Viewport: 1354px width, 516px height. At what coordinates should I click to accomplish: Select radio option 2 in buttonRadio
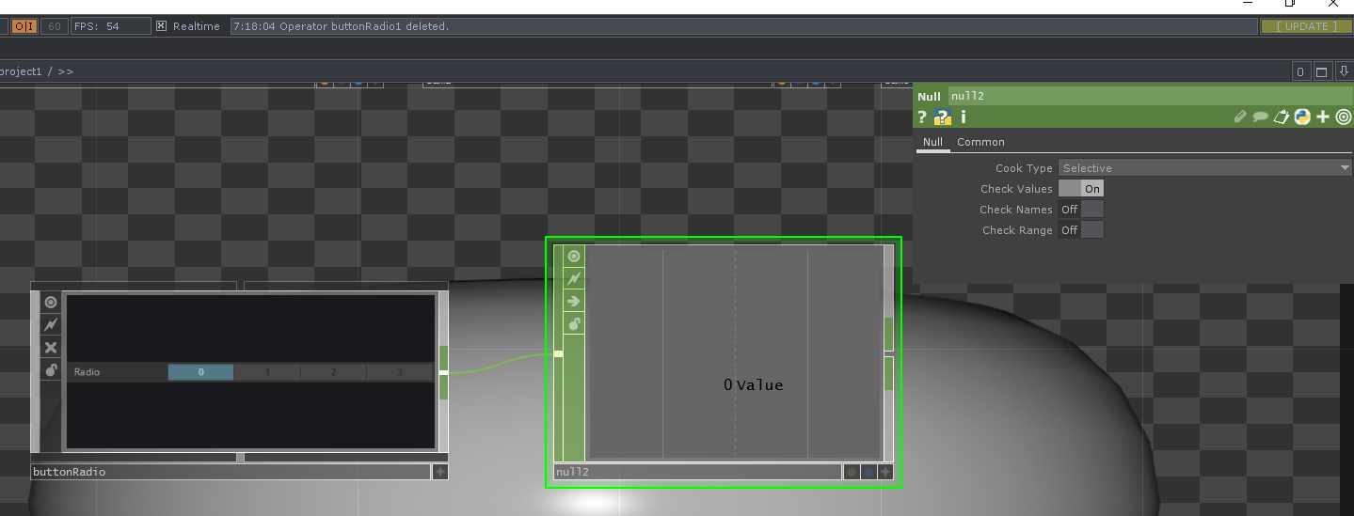point(333,372)
